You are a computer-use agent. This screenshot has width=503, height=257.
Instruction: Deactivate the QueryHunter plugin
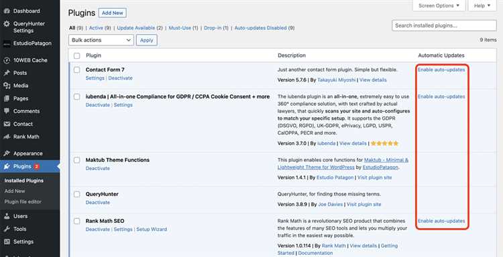(x=97, y=203)
